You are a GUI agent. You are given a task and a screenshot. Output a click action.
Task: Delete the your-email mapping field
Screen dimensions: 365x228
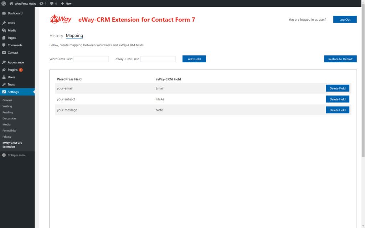338,88
